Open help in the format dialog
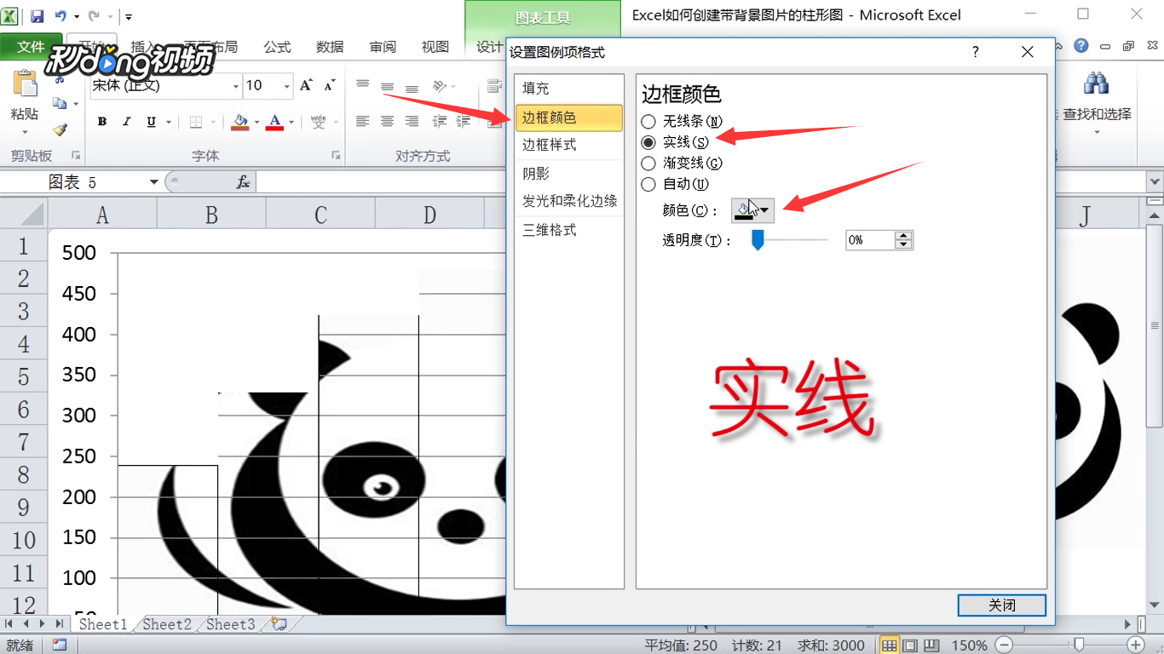Screen dimensions: 1164x654 click(x=976, y=52)
